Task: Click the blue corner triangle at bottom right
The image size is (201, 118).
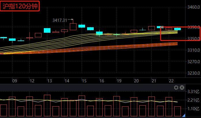Action: [x=184, y=115]
